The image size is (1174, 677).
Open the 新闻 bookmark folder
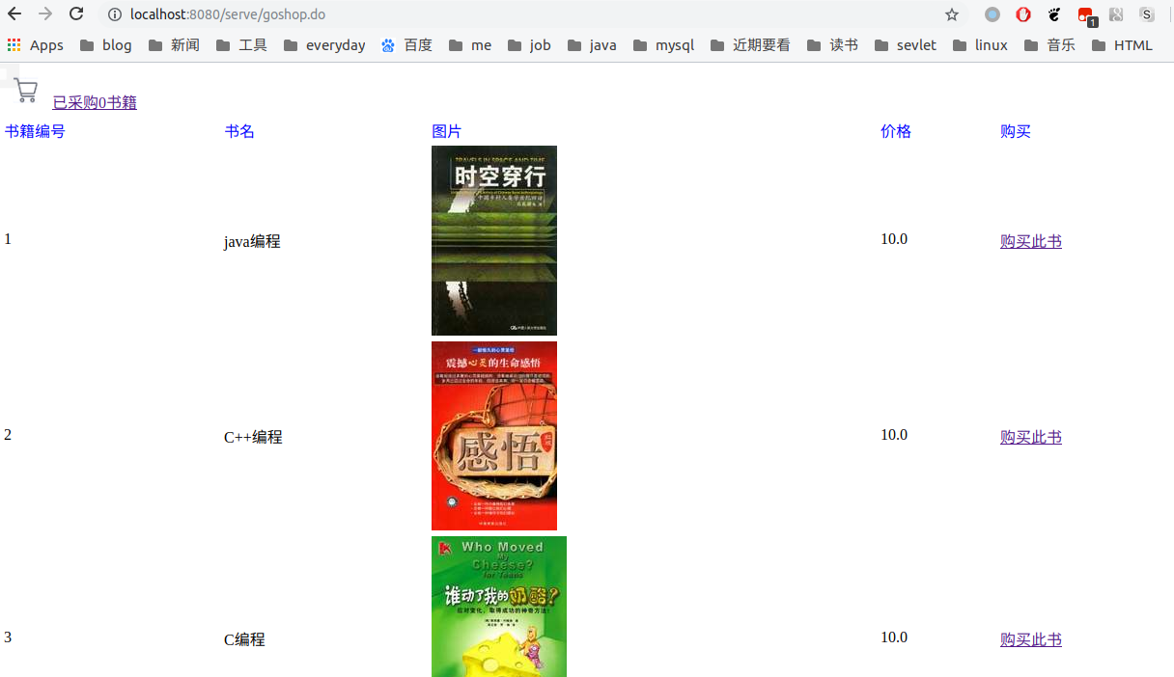coord(174,45)
